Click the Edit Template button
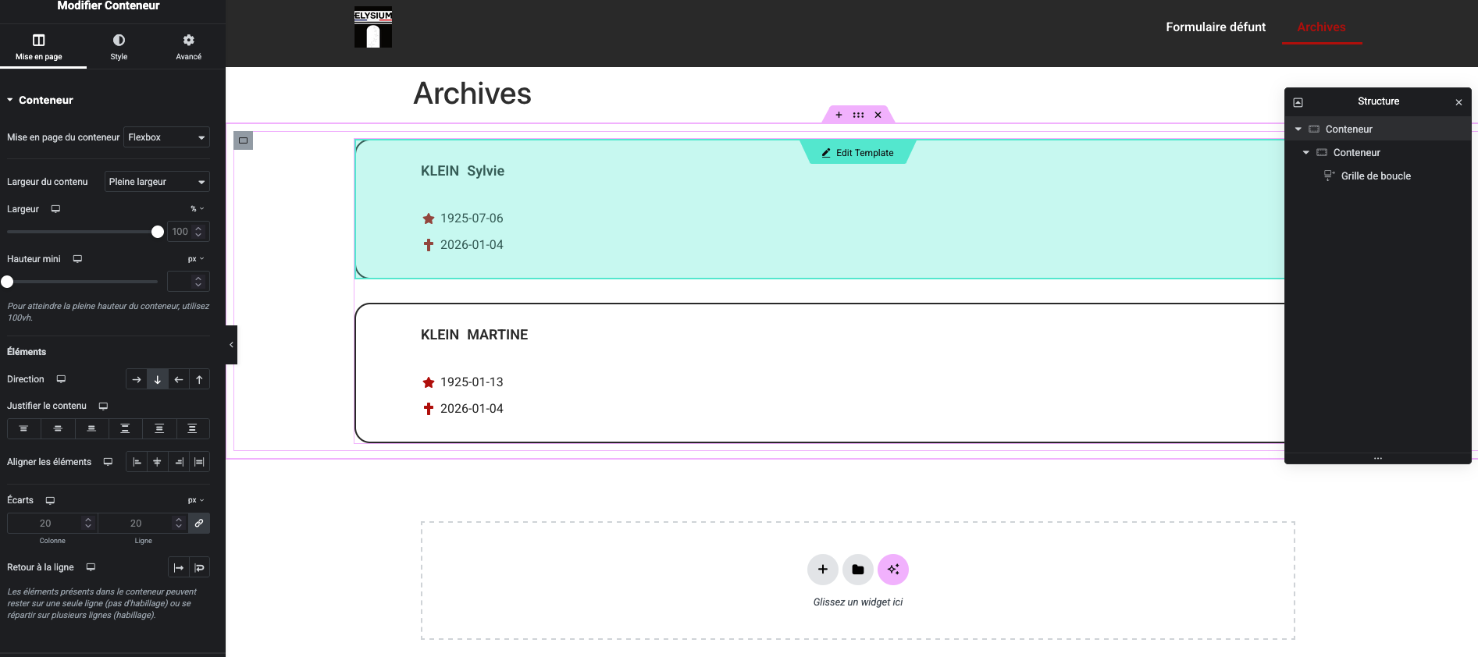This screenshot has height=657, width=1478. coord(857,153)
